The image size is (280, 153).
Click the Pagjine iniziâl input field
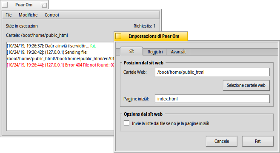pyautogui.click(x=212, y=99)
